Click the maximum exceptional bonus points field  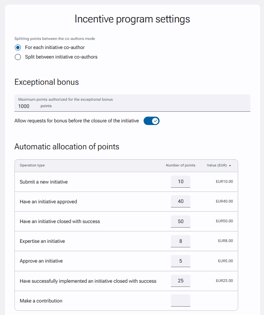132,103
